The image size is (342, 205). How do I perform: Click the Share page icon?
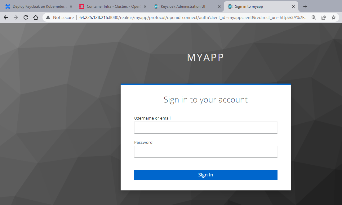pos(324,18)
